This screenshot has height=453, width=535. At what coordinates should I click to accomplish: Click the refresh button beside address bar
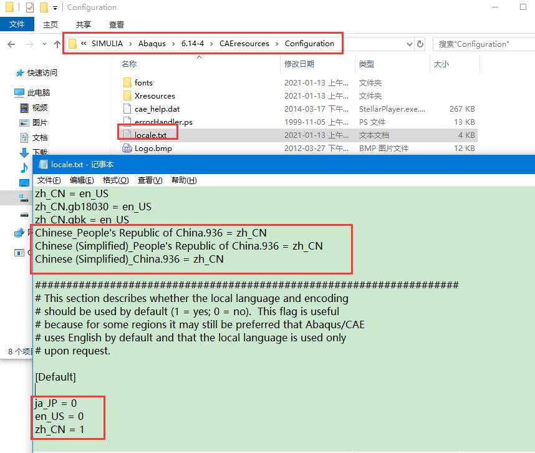(420, 44)
